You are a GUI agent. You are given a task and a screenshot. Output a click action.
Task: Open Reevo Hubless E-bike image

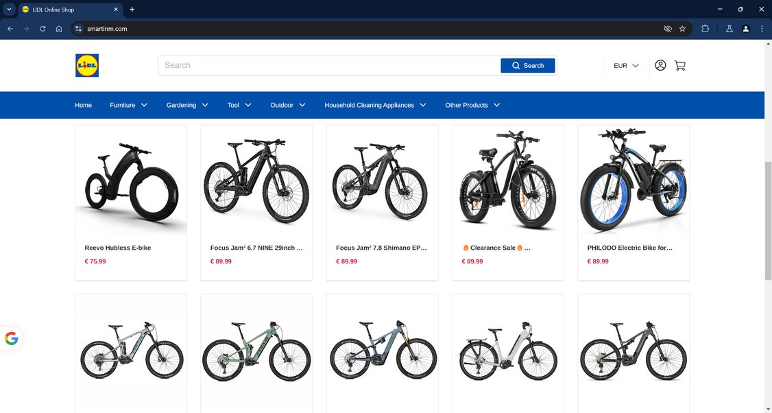point(131,181)
